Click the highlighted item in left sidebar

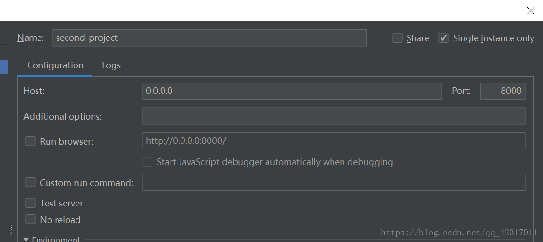(x=3, y=67)
